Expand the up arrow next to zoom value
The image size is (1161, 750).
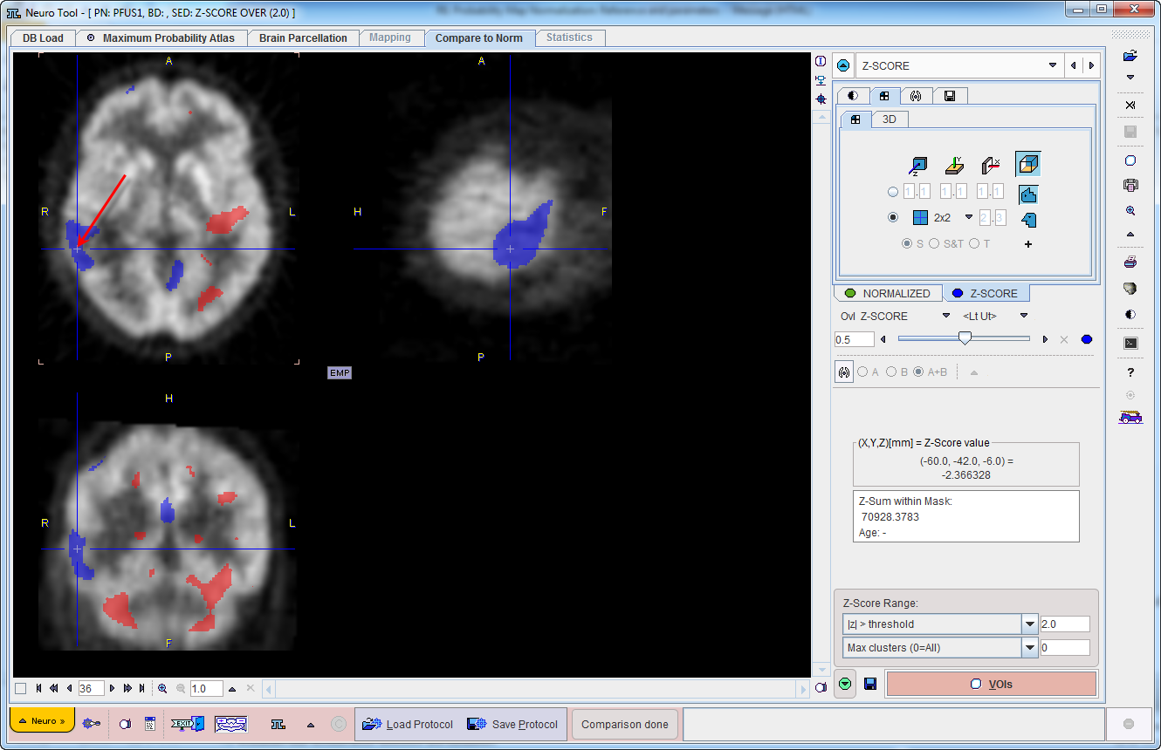[232, 688]
